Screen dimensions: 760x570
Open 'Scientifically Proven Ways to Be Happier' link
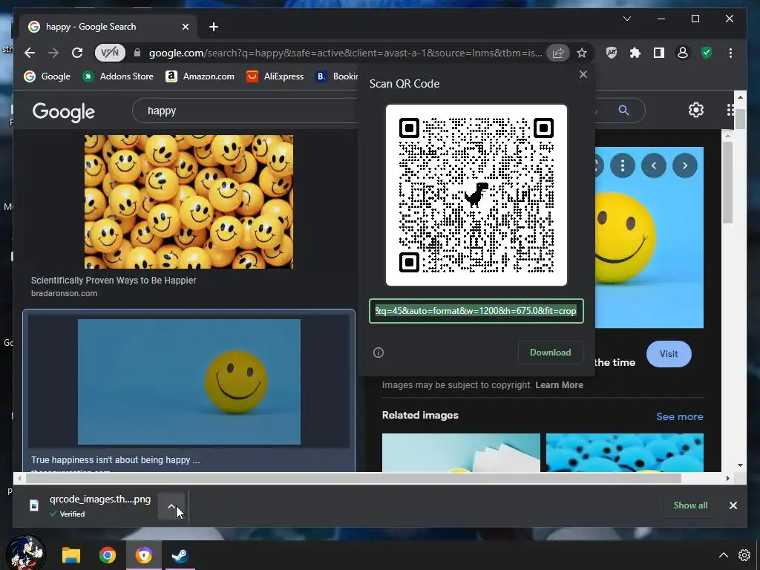coord(114,280)
